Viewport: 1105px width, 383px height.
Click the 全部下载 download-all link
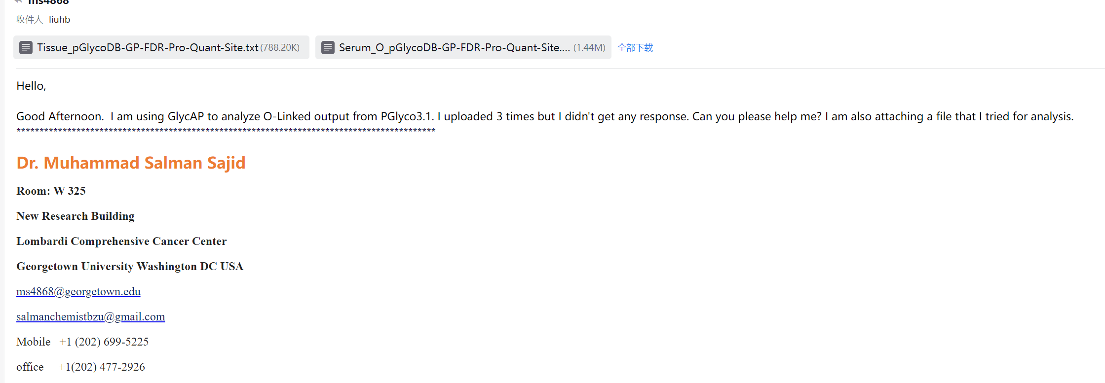click(x=635, y=48)
